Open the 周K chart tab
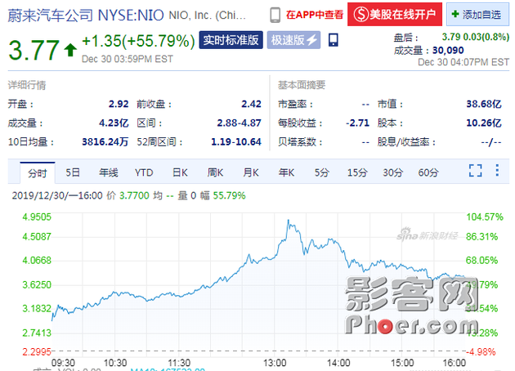 click(x=215, y=172)
